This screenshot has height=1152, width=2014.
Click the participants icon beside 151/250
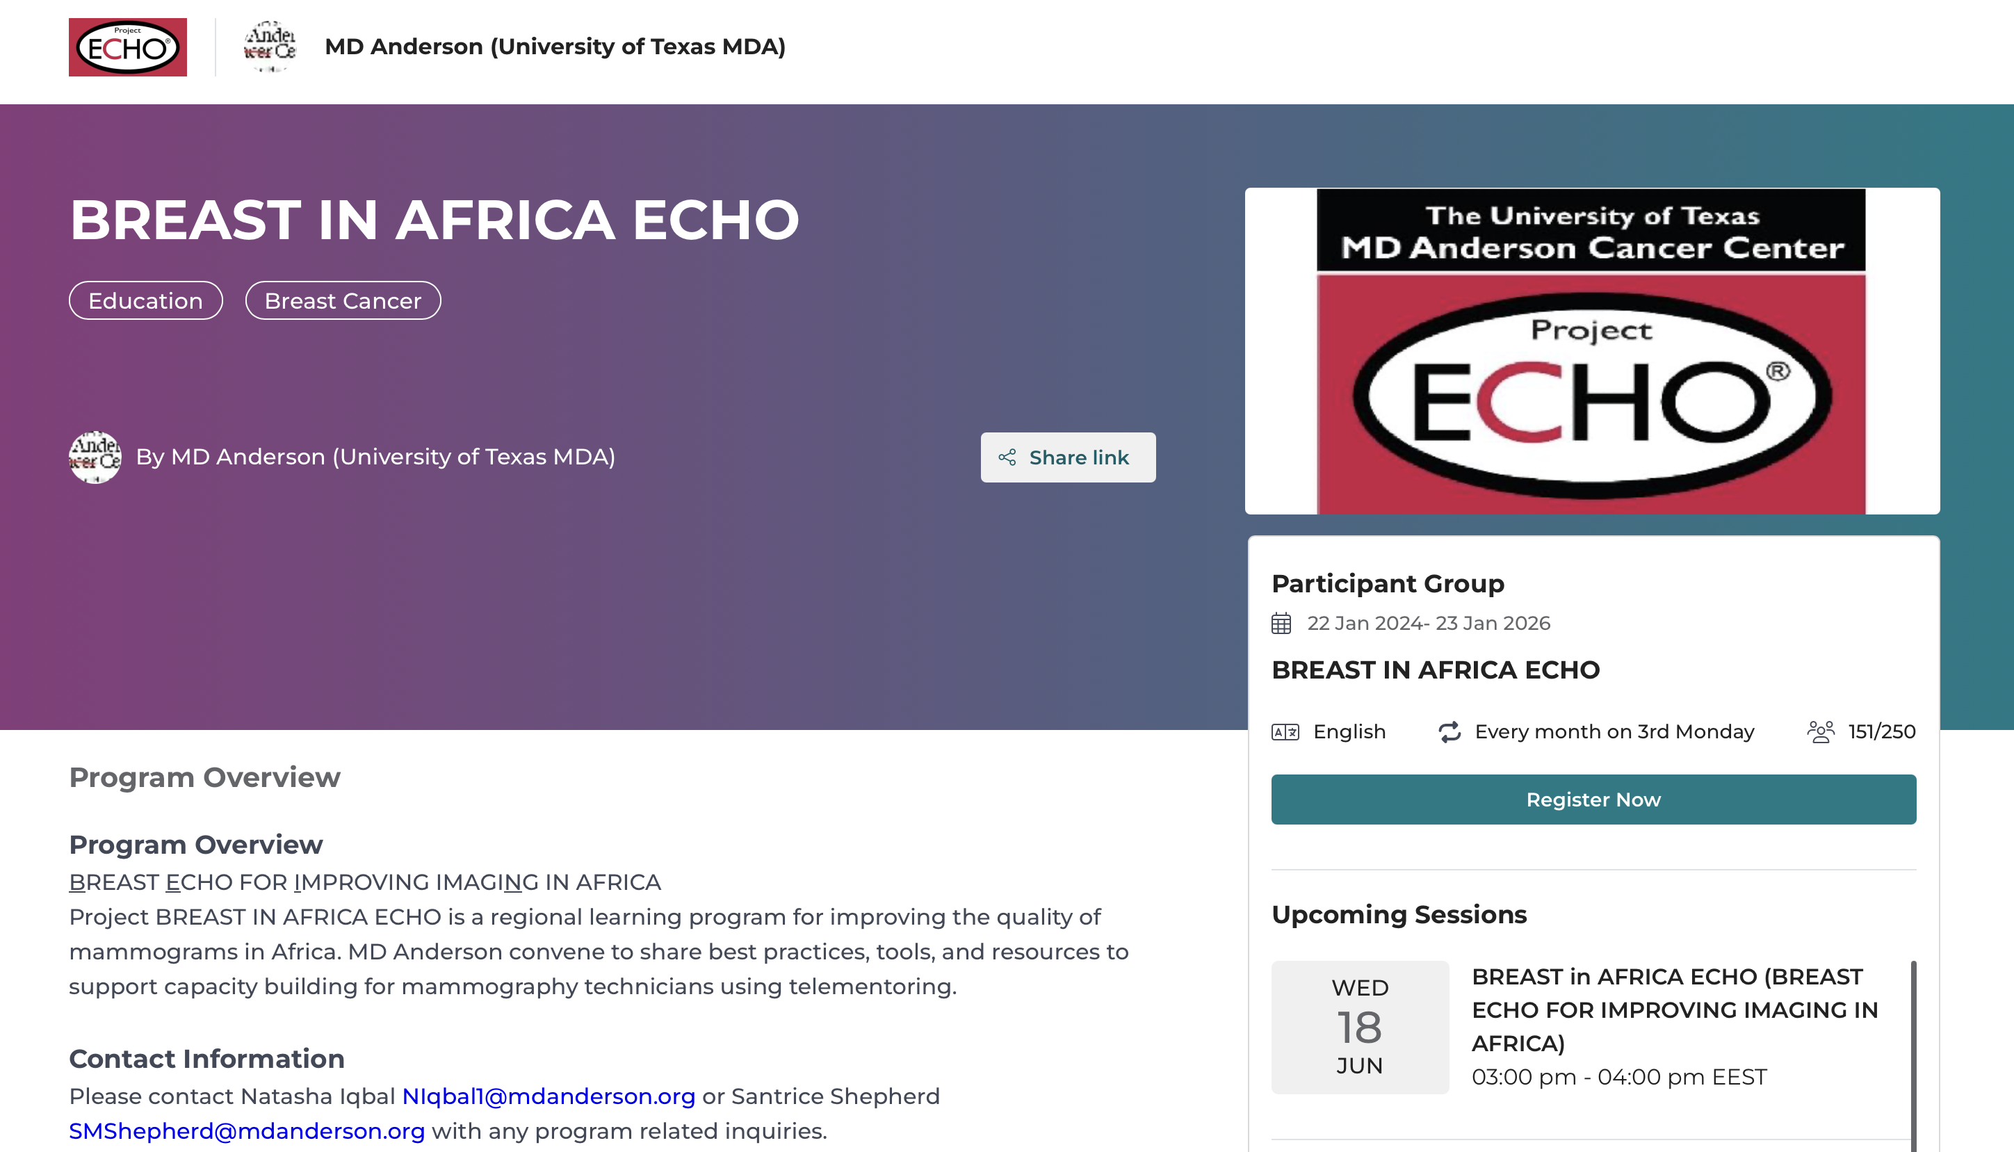(x=1820, y=732)
